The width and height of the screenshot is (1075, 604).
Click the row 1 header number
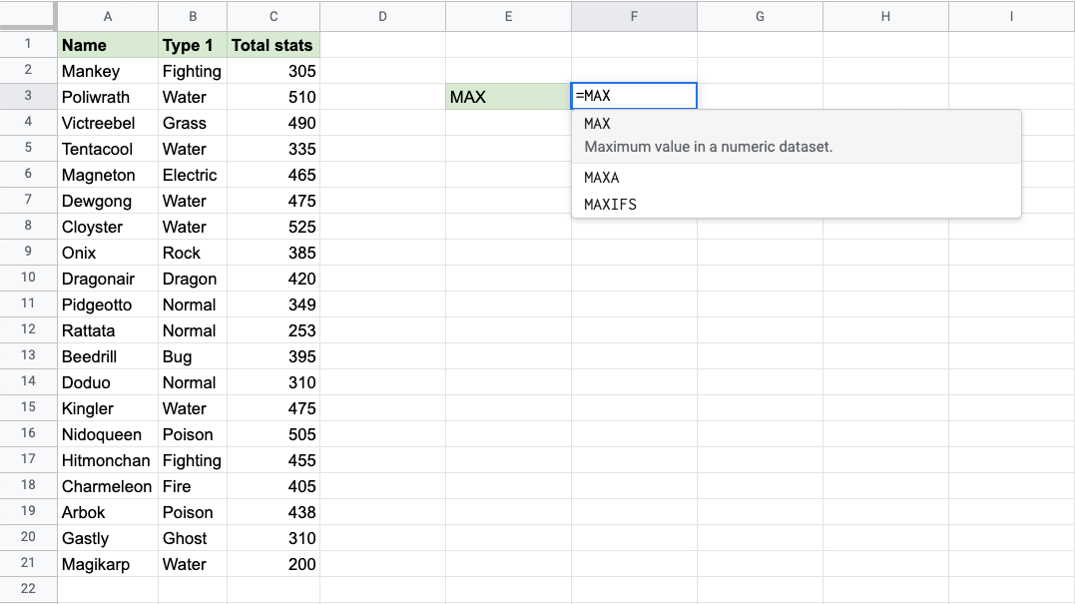pos(28,44)
